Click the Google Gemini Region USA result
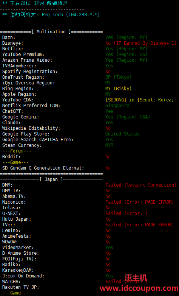This screenshot has height=296, width=179. tap(128, 117)
